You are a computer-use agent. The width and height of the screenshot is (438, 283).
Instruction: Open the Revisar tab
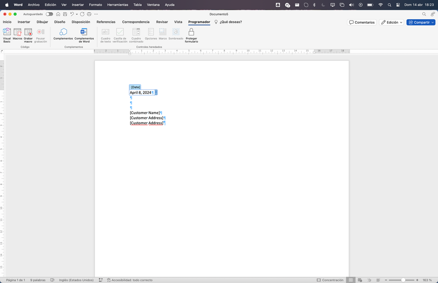coord(162,22)
